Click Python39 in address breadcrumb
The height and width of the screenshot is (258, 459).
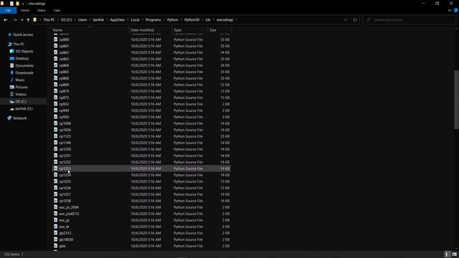pos(191,20)
